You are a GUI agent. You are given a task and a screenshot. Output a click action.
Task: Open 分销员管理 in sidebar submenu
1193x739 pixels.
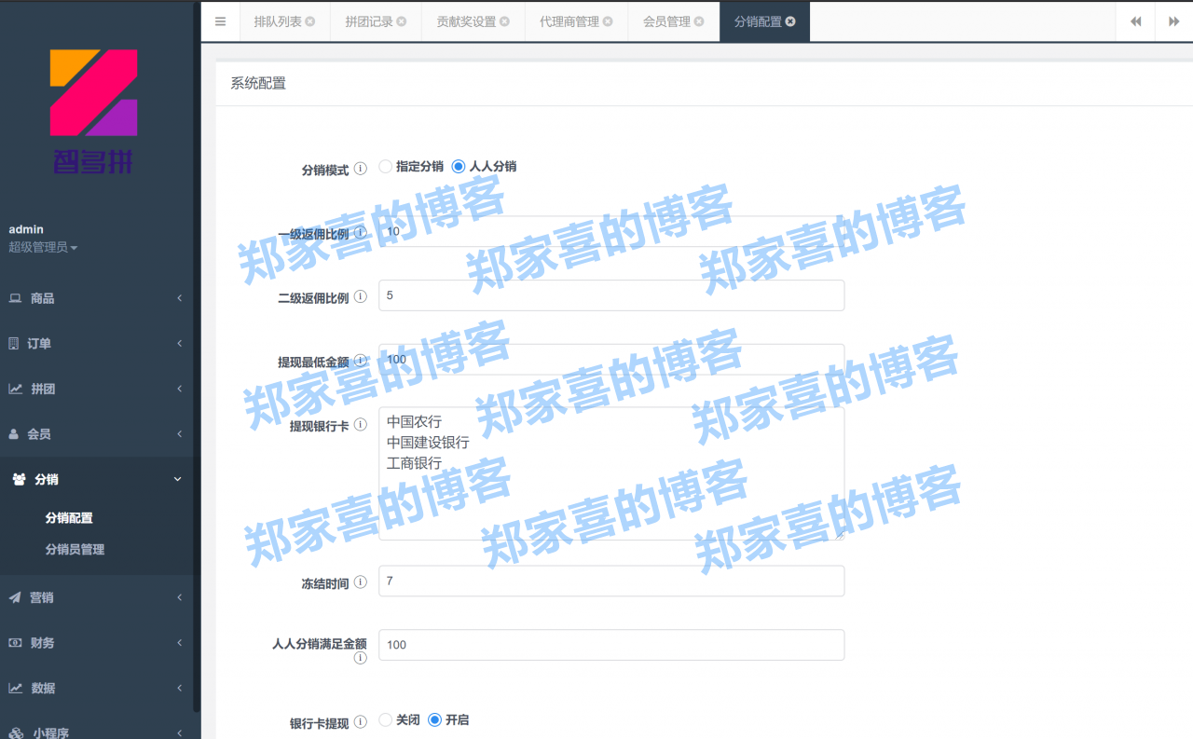(75, 550)
